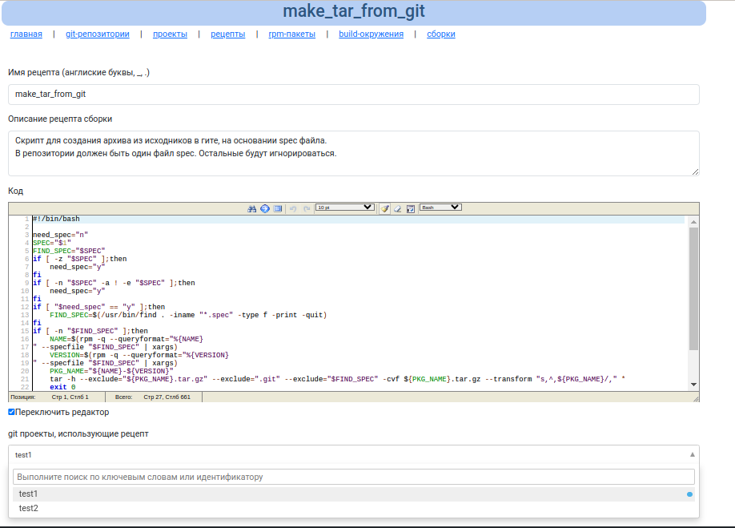
Task: Toggle word wrap in the editor toolbar
Action: click(x=410, y=208)
